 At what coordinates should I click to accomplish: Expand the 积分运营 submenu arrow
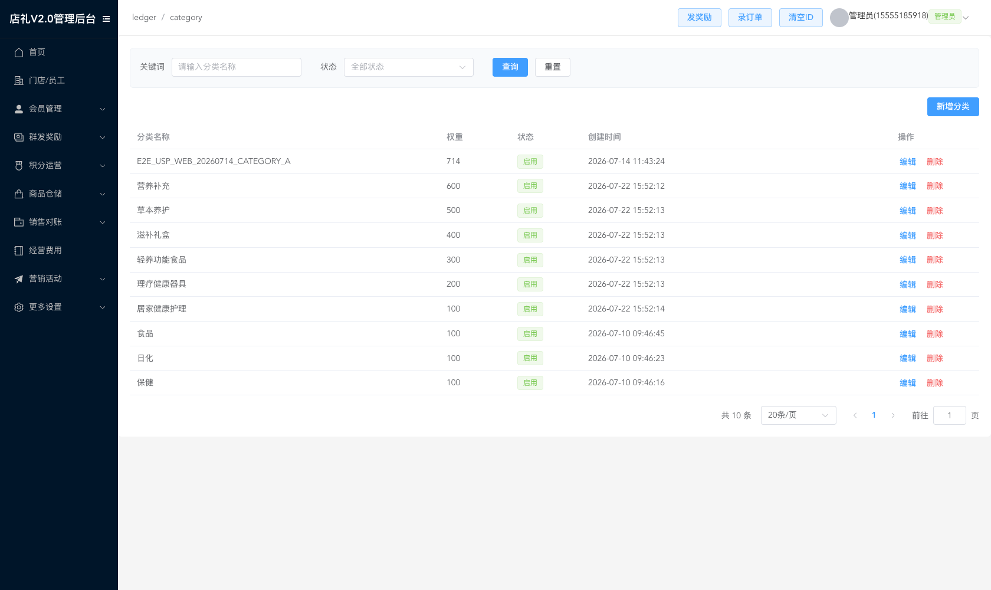(103, 166)
